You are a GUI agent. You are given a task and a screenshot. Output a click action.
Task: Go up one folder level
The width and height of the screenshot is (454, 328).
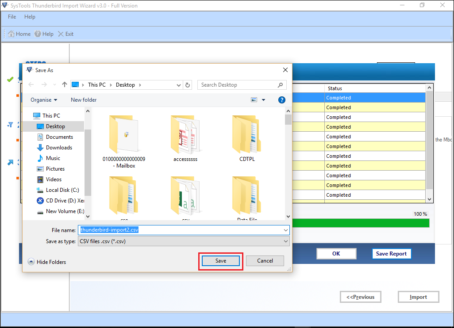coord(64,85)
